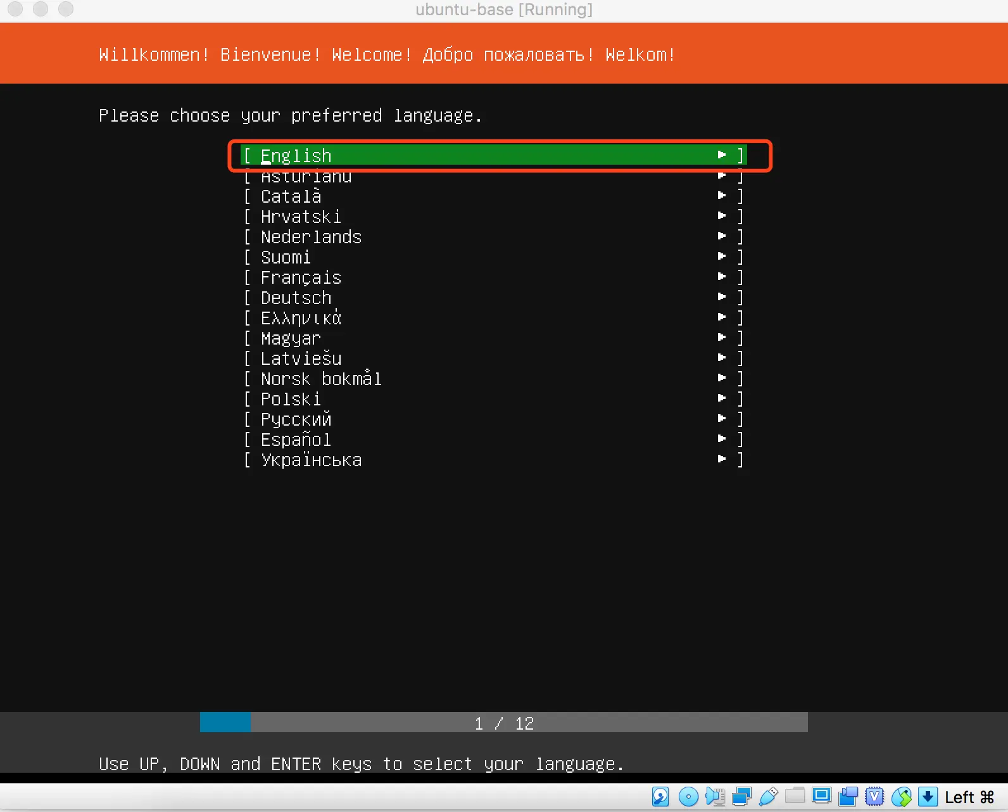Choose Deutsch as the preferred language
The height and width of the screenshot is (812, 1008).
pos(296,298)
